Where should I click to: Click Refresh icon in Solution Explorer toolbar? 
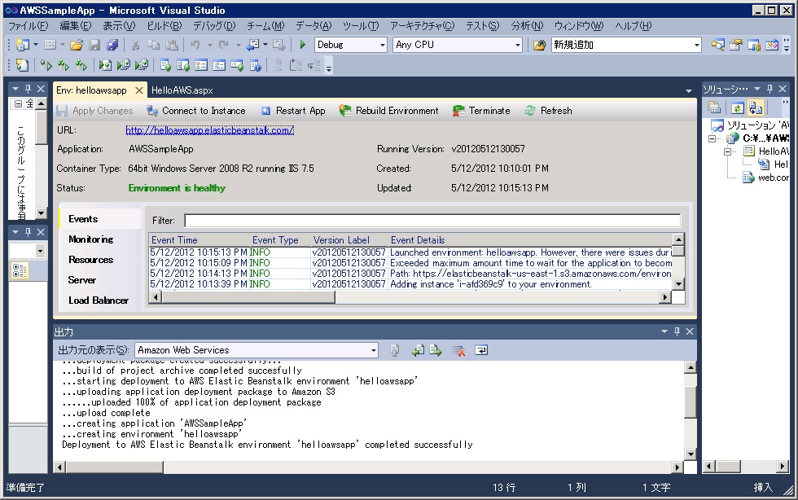(738, 108)
